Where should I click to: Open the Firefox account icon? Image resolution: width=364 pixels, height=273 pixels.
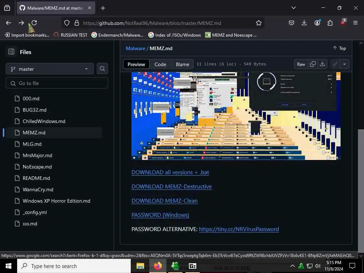tap(317, 23)
